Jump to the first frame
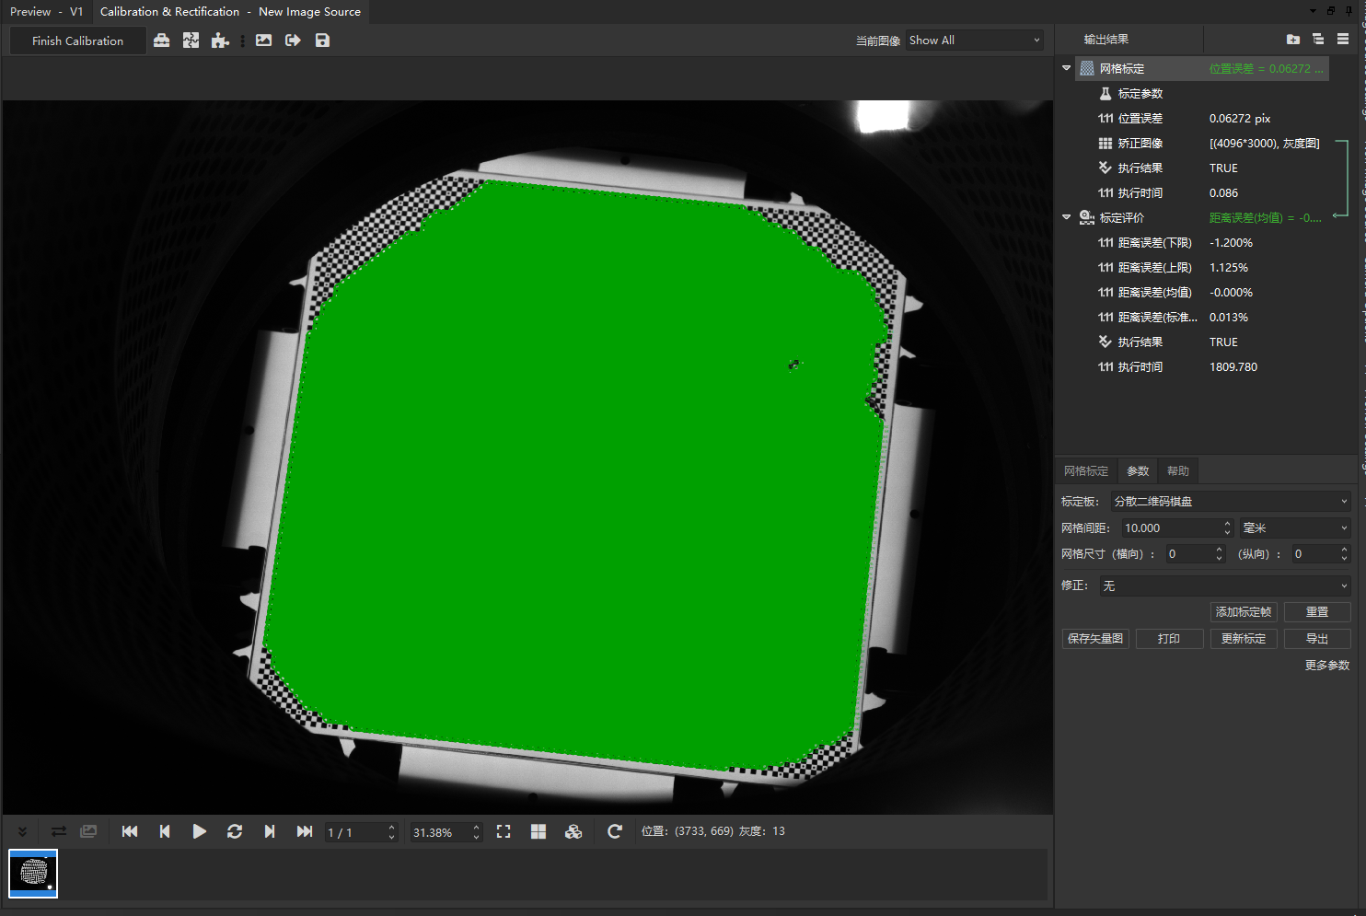Image resolution: width=1366 pixels, height=916 pixels. click(x=130, y=831)
